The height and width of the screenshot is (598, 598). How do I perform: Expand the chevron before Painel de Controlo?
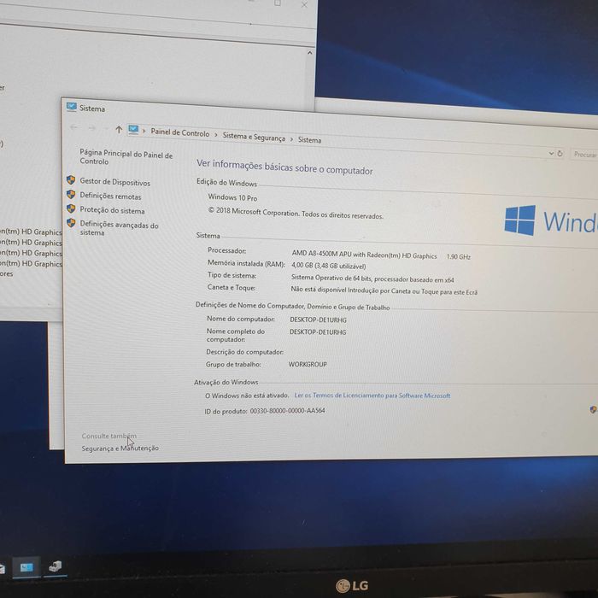click(x=144, y=132)
